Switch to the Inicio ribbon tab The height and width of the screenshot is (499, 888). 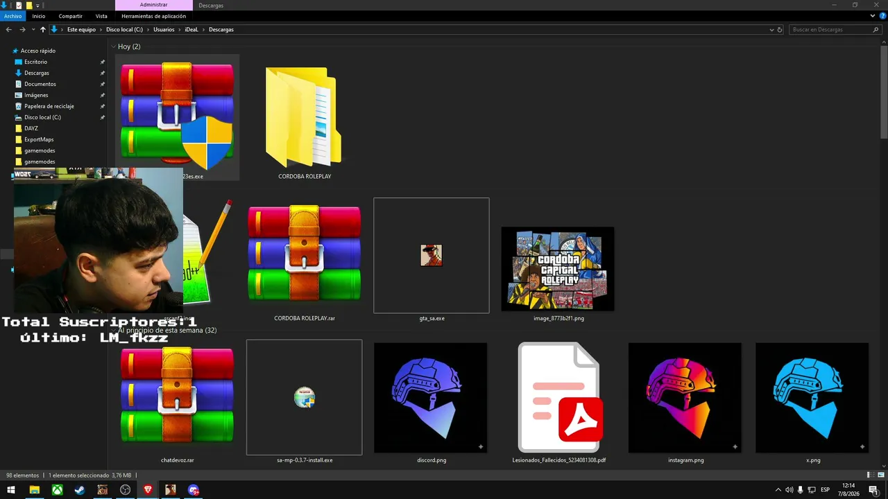(x=39, y=16)
